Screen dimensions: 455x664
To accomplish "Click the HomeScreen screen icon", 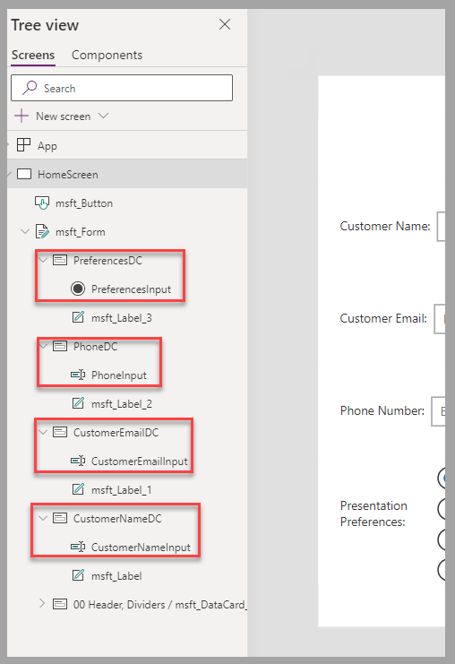I will 24,174.
